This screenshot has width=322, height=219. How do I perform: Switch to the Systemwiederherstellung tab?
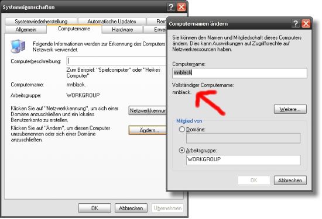click(x=41, y=21)
